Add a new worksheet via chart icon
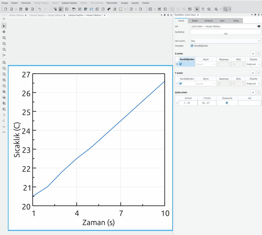The width and height of the screenshot is (262, 235). tap(97, 9)
